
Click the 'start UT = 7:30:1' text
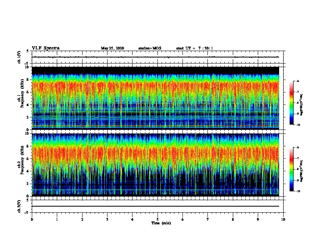click(195, 48)
